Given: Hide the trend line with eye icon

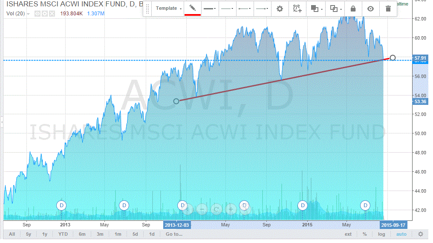Looking at the screenshot, I should pyautogui.click(x=370, y=9).
